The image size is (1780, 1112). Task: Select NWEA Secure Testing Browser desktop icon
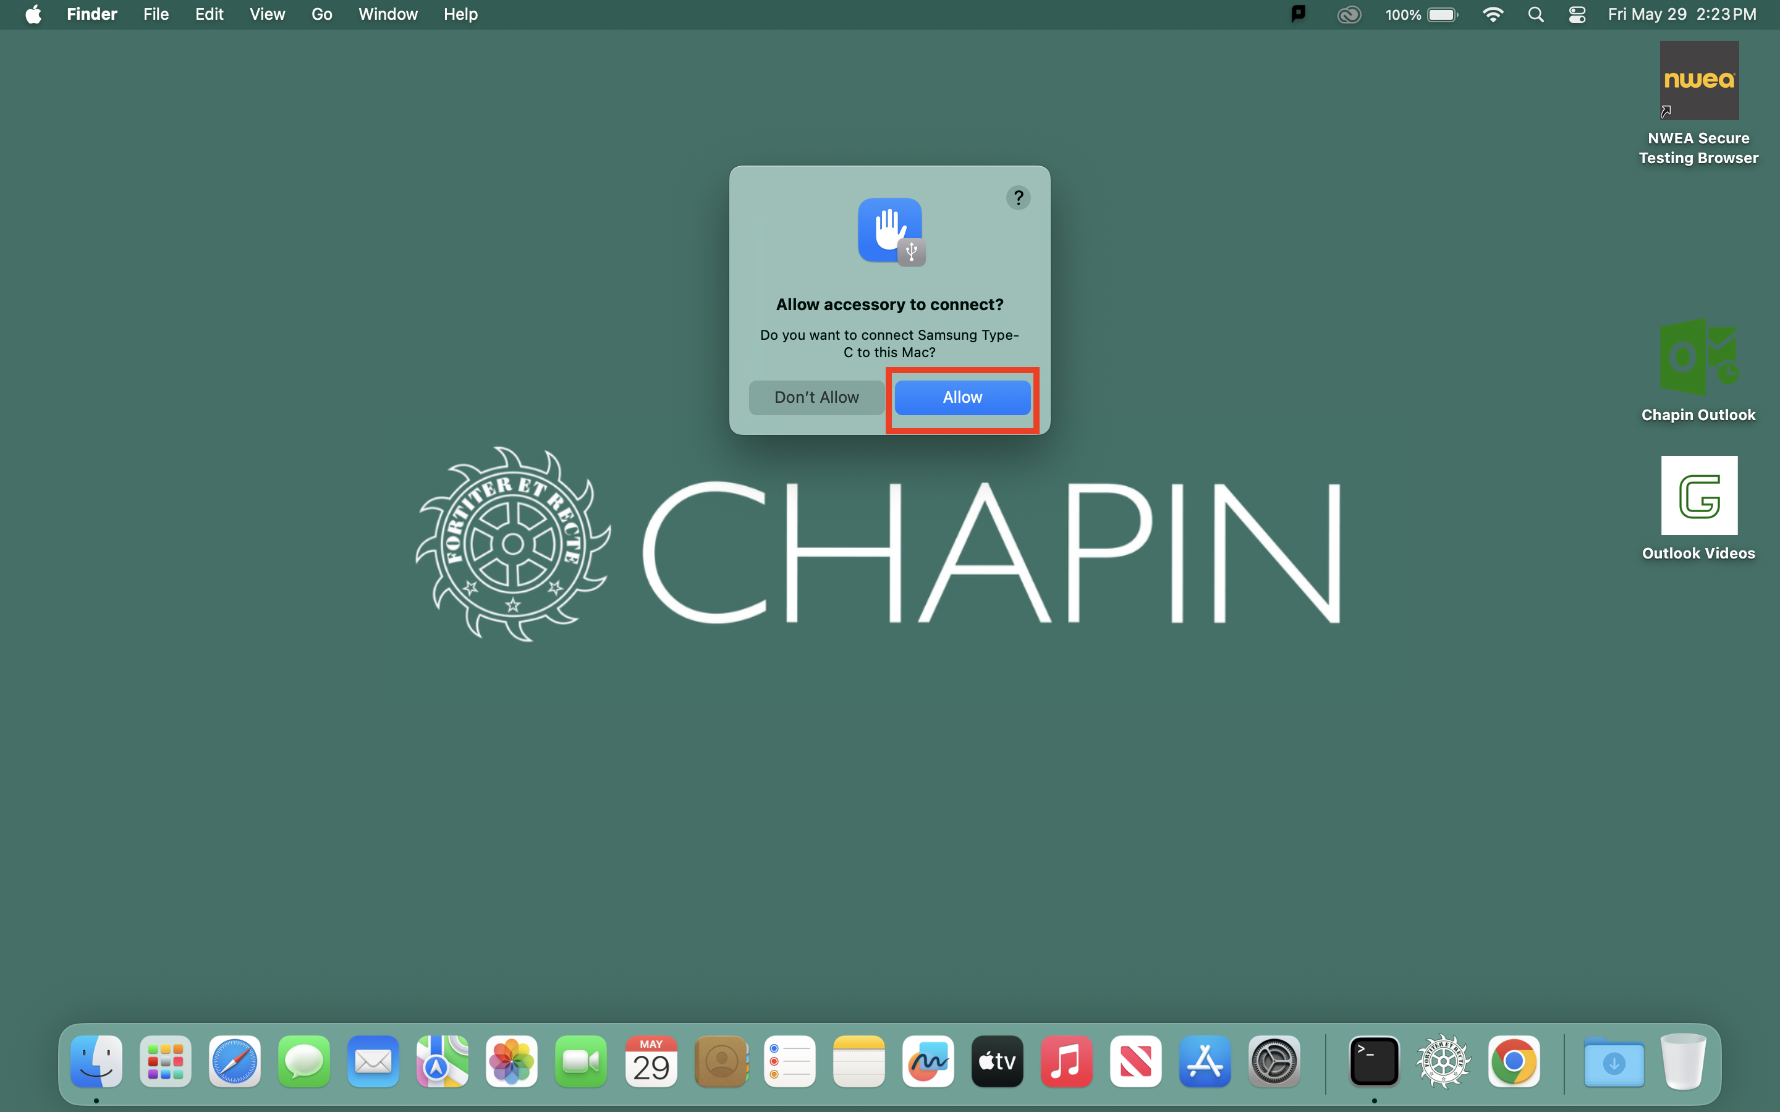[1699, 104]
